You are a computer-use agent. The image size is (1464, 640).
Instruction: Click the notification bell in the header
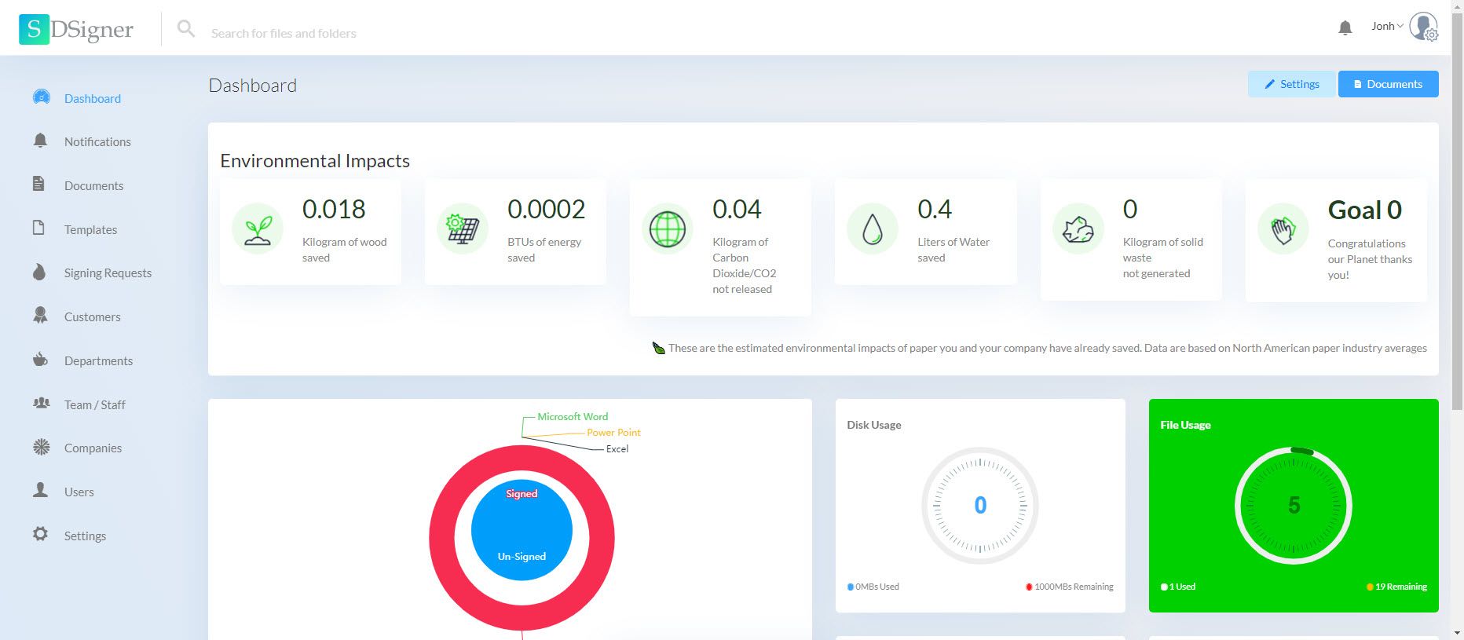click(x=1345, y=28)
